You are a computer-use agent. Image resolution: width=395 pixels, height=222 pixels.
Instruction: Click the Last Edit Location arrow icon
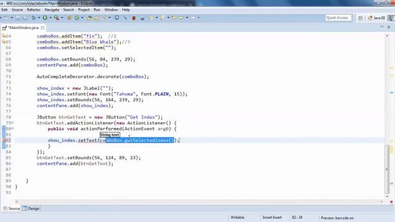point(174,18)
